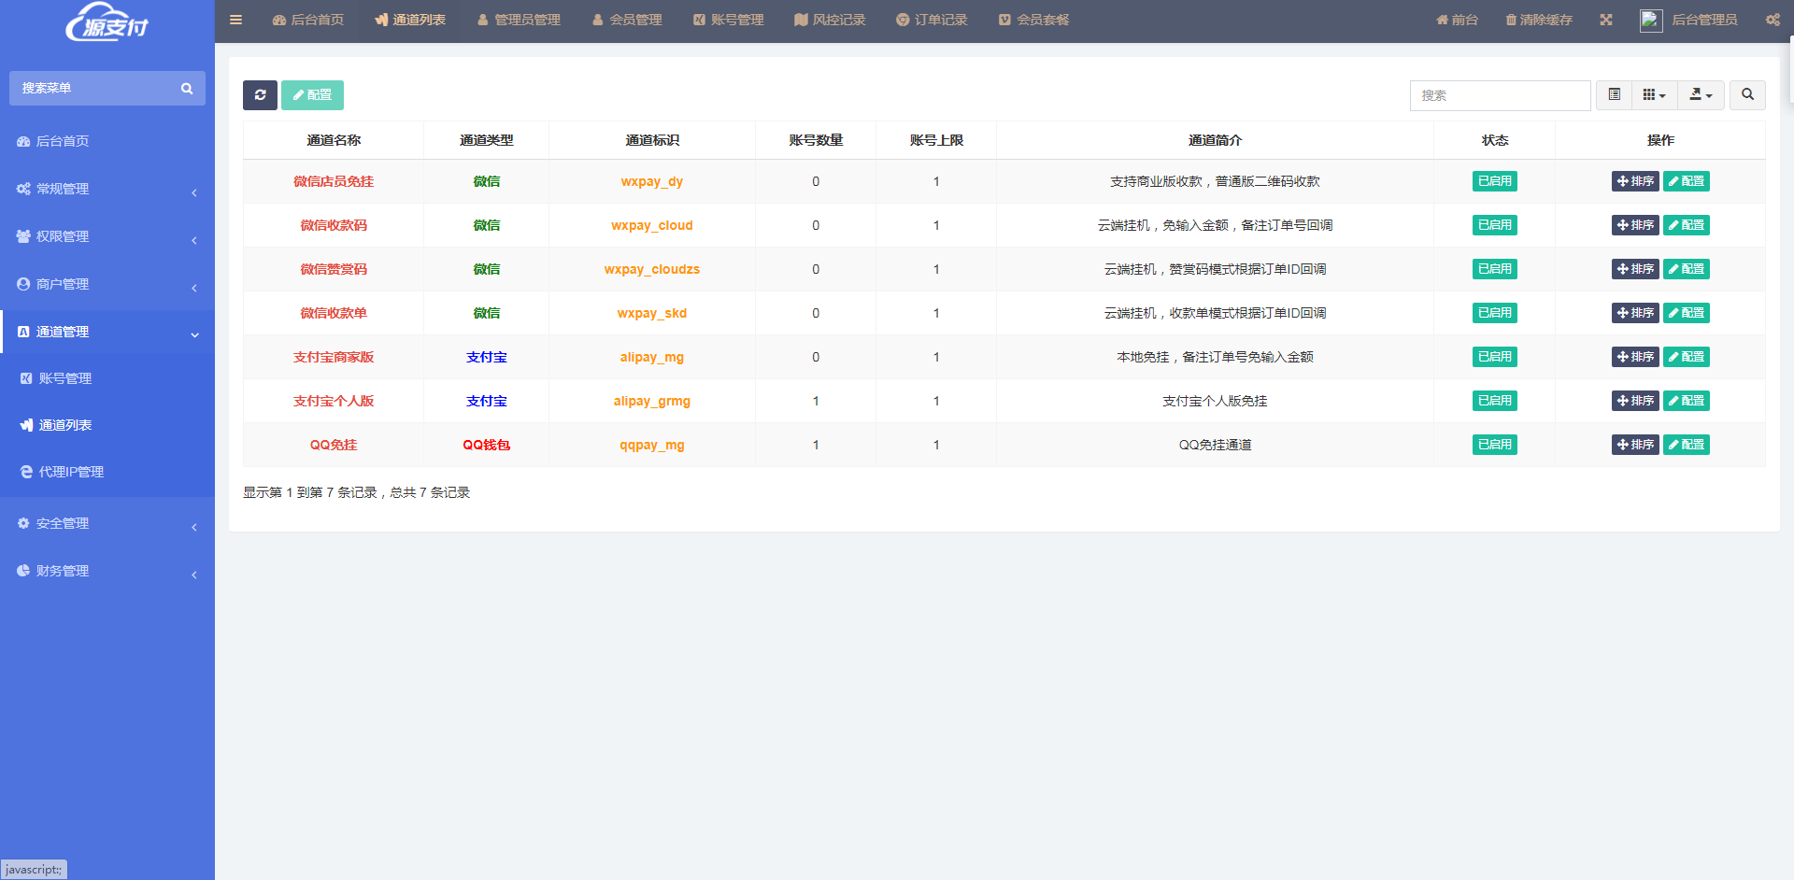Toggle the sidebar hamburger menu icon
Viewport: 1794px width, 880px height.
(x=235, y=20)
